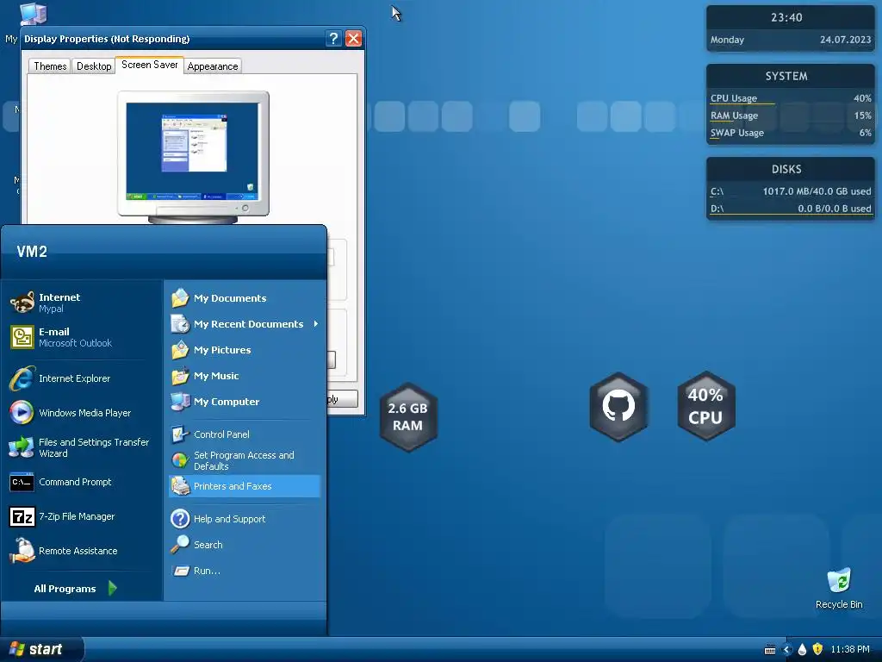This screenshot has width=882, height=662.
Task: Open My Music folder
Action: 244,376
